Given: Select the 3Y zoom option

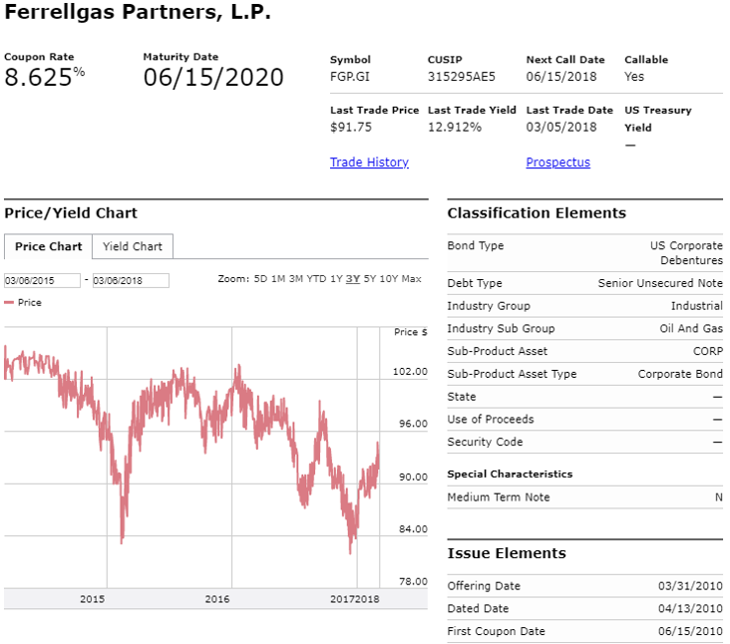Looking at the screenshot, I should [353, 279].
